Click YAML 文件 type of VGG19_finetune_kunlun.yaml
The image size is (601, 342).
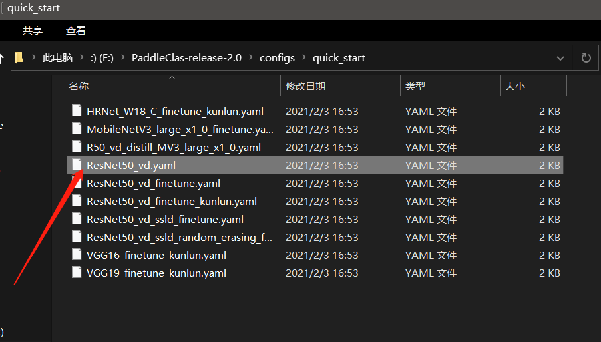pos(431,273)
